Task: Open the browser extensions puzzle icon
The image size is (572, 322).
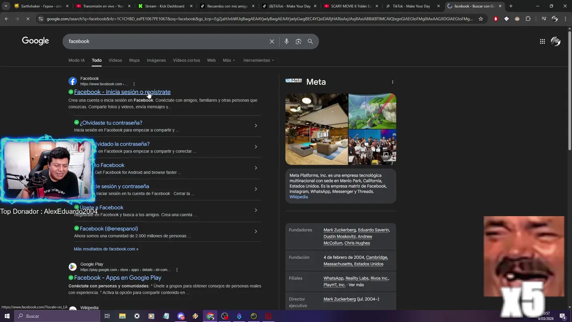Action: click(x=528, y=19)
